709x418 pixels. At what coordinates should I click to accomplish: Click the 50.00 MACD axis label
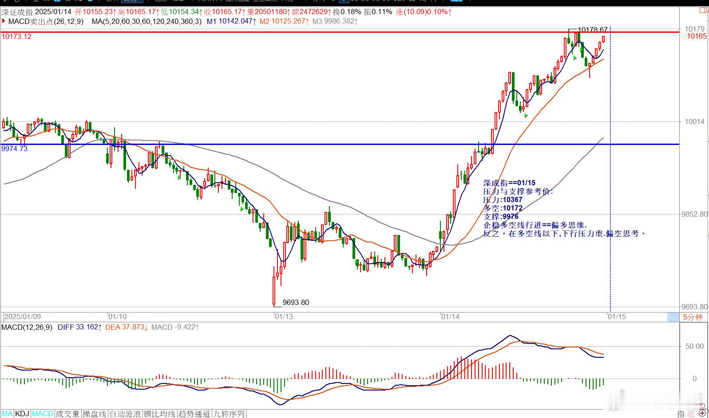point(695,346)
